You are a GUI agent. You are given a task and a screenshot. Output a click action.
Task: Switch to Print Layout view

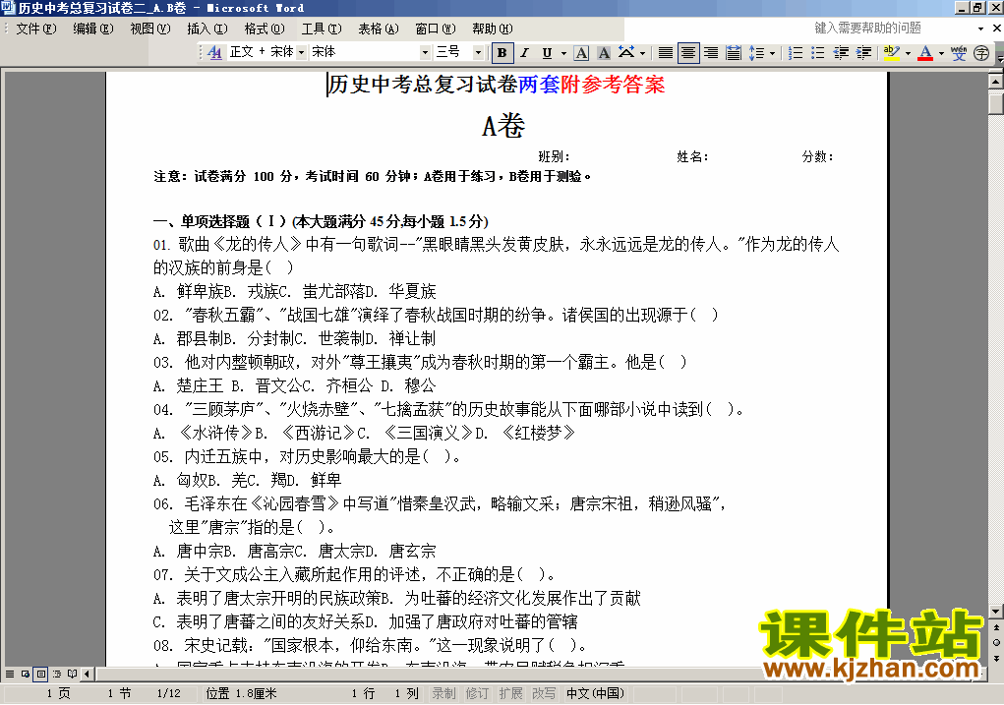[41, 674]
